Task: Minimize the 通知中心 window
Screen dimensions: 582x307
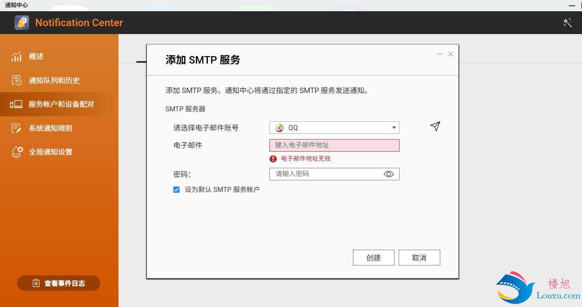Action: click(x=572, y=5)
